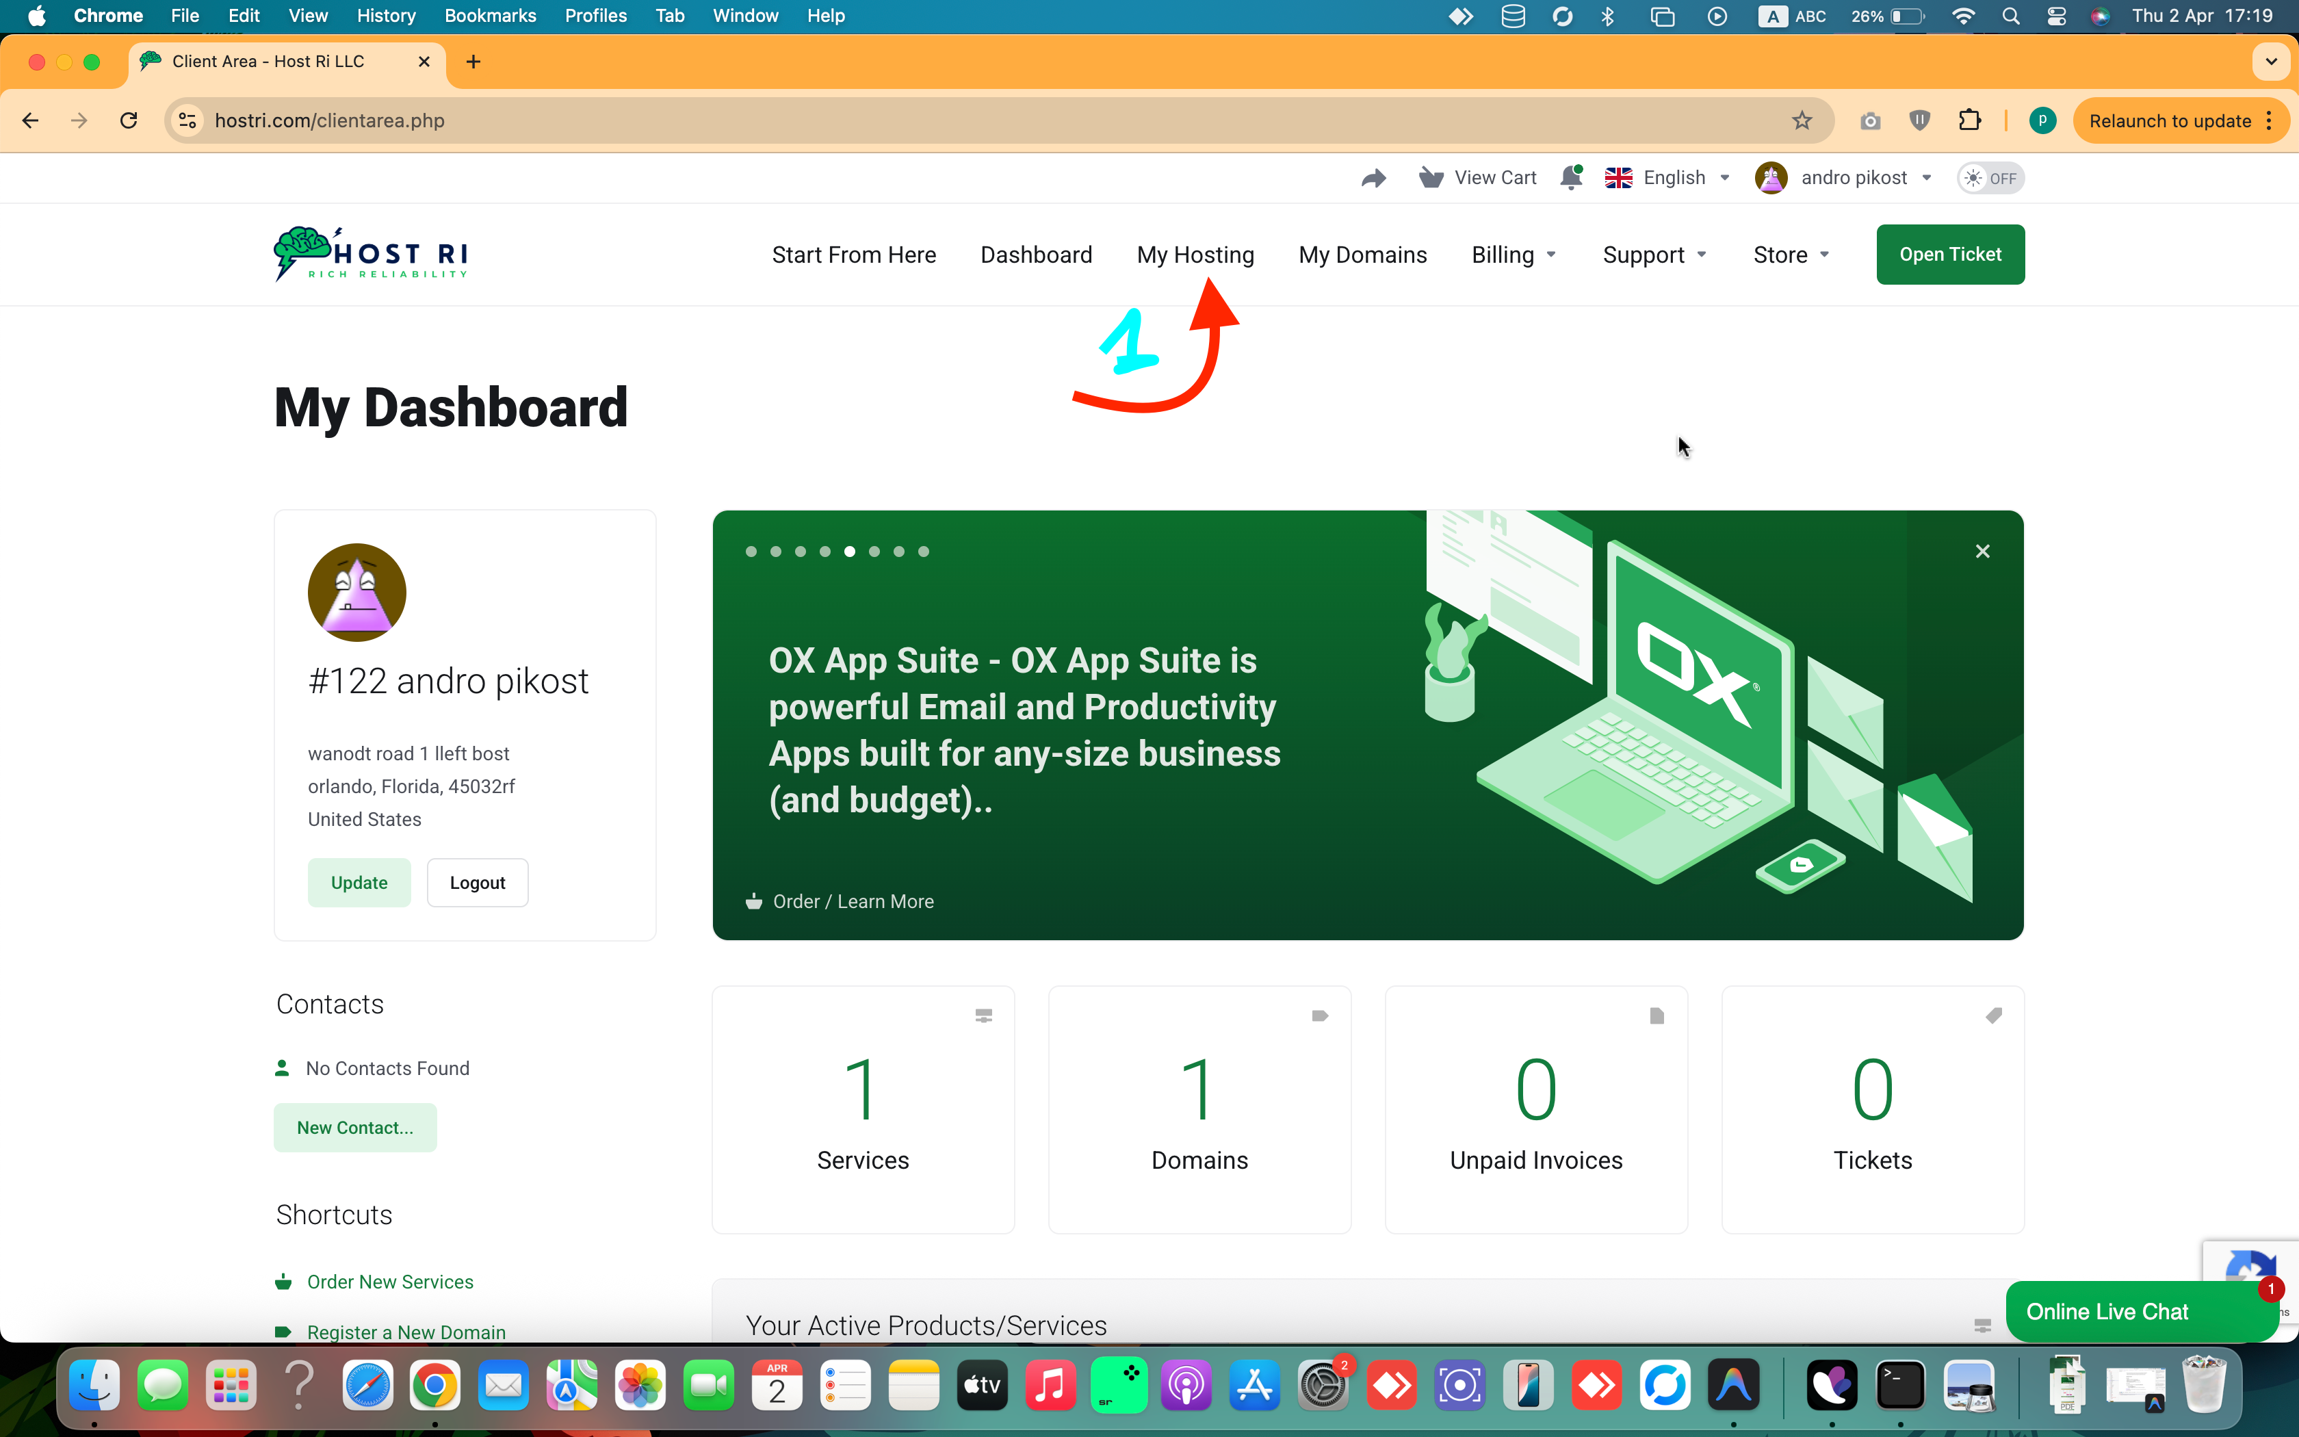Click the Host Ri logo

point(370,254)
